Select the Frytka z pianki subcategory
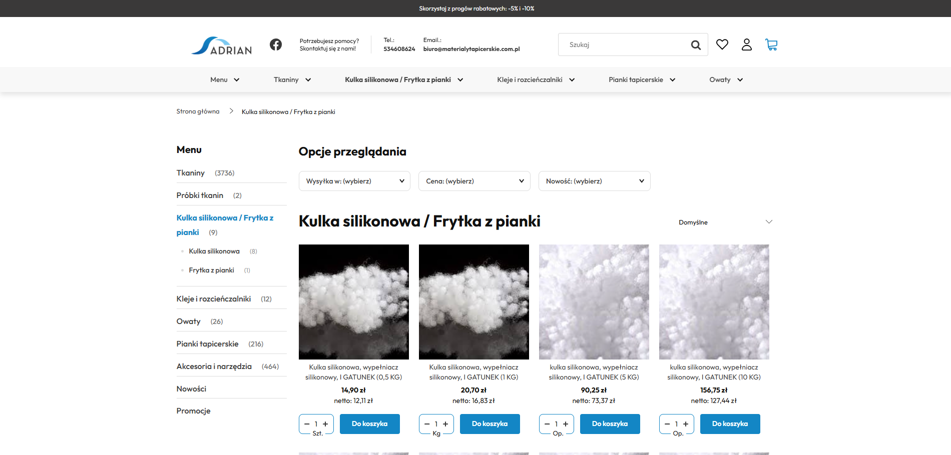Screen dimensions: 951x455 click(211, 270)
